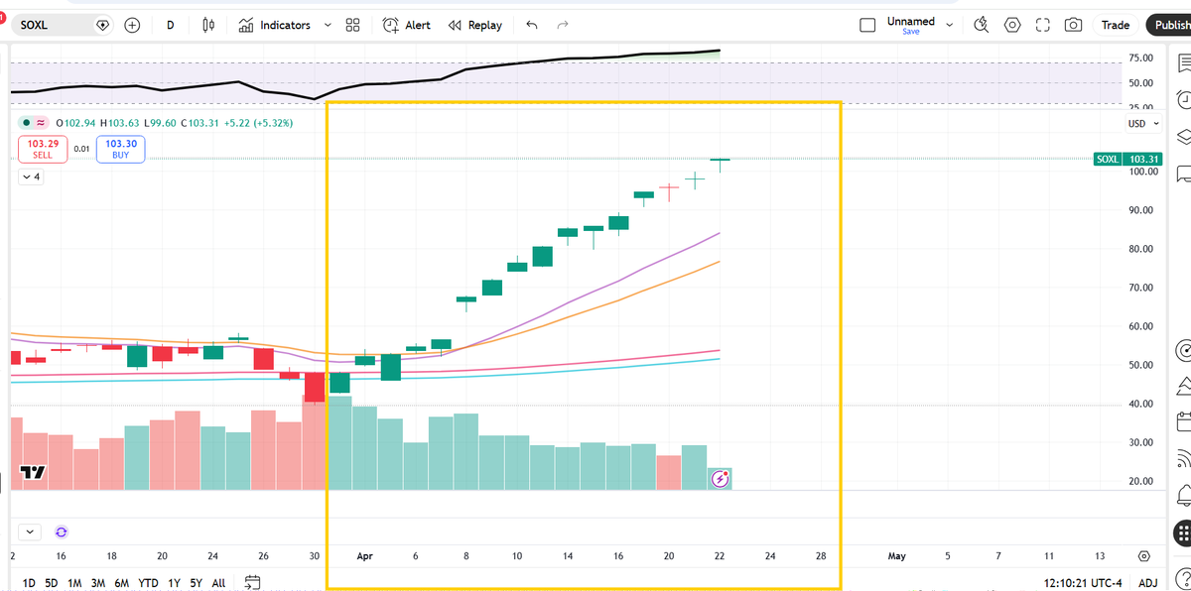The height and width of the screenshot is (591, 1191).
Task: Open the candlestick chart style menu
Action: tap(208, 25)
